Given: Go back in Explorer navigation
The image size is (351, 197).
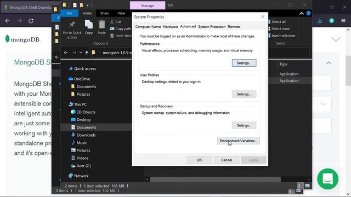Looking at the screenshot, I should point(66,53).
